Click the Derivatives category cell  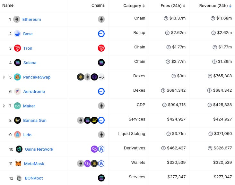pyautogui.click(x=135, y=148)
